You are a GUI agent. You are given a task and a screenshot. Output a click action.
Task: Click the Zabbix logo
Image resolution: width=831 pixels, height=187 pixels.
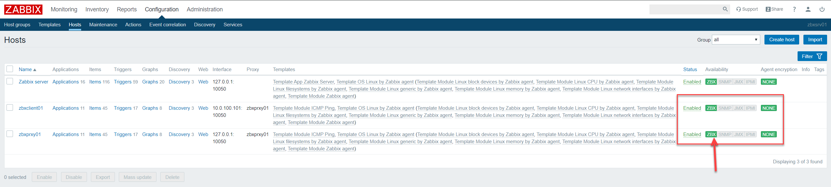pos(23,9)
